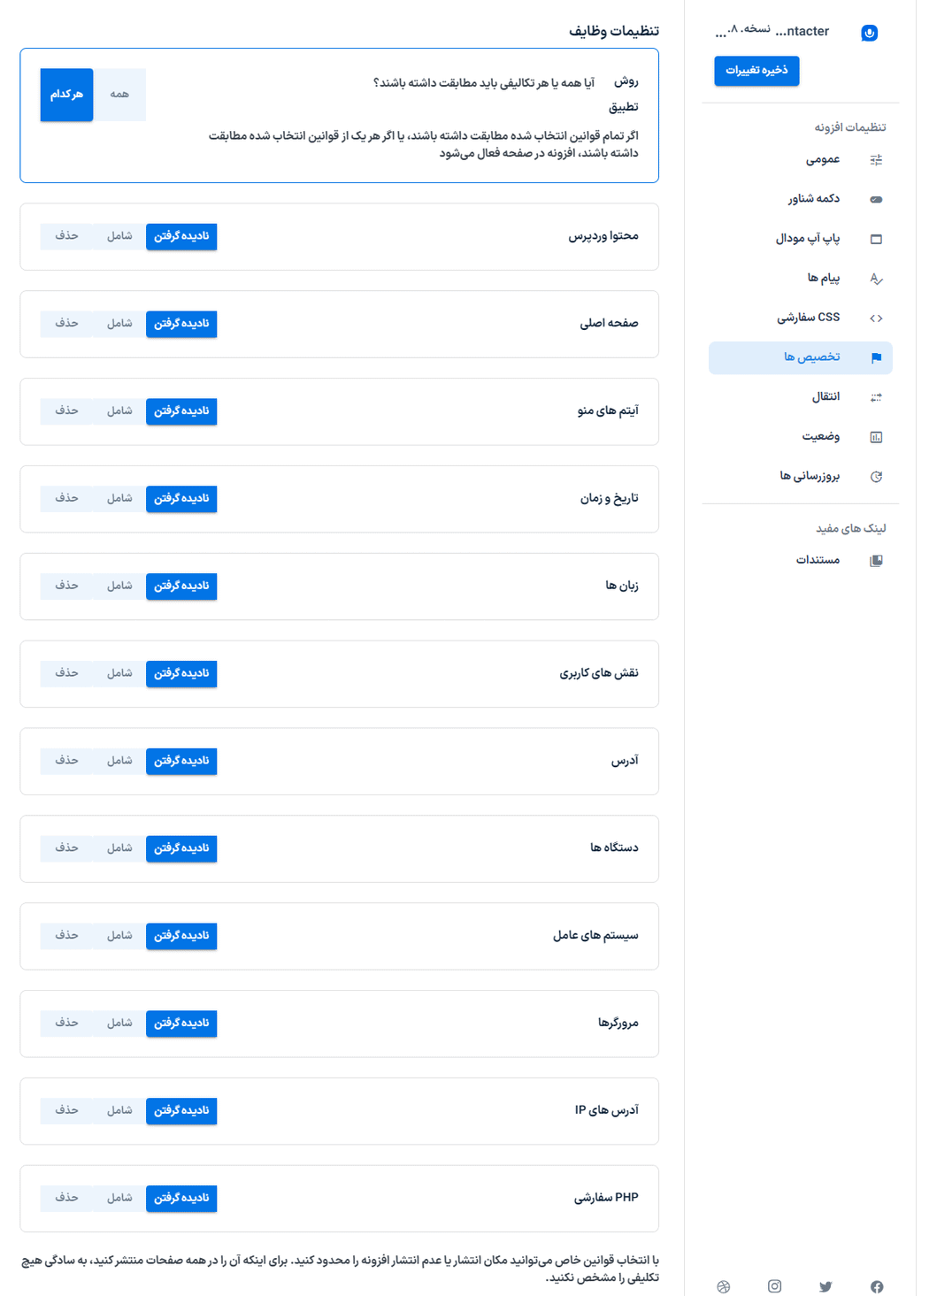Click the plugin logo at top right
The height and width of the screenshot is (1296, 929).
(x=870, y=31)
